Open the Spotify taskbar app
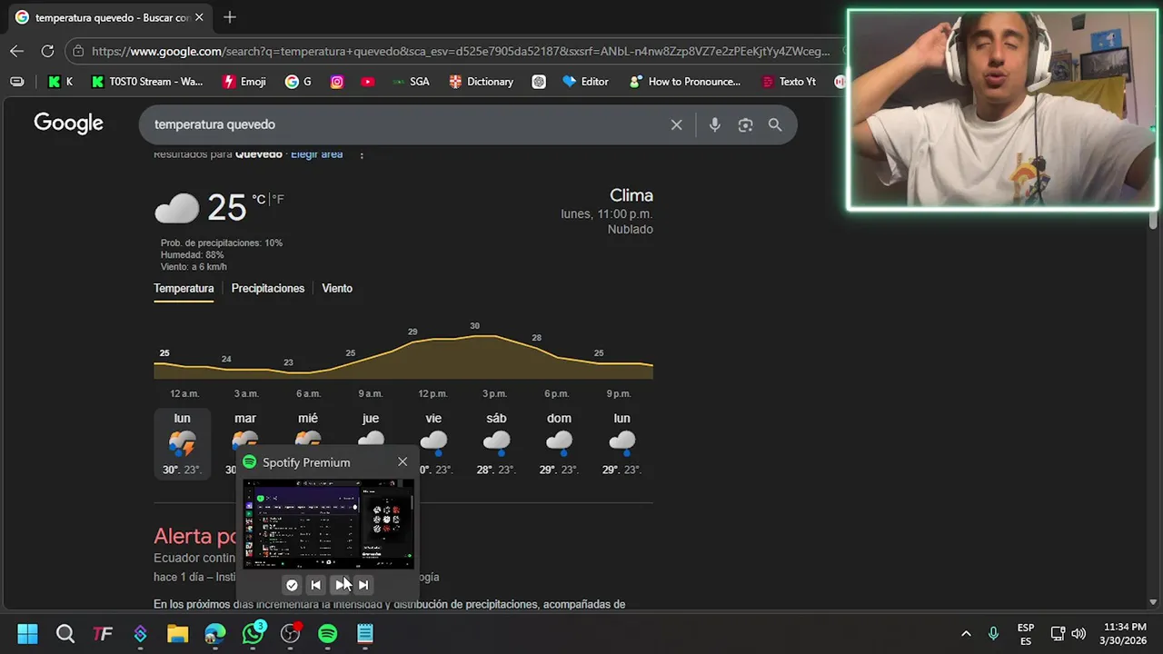Image resolution: width=1163 pixels, height=654 pixels. [x=328, y=634]
